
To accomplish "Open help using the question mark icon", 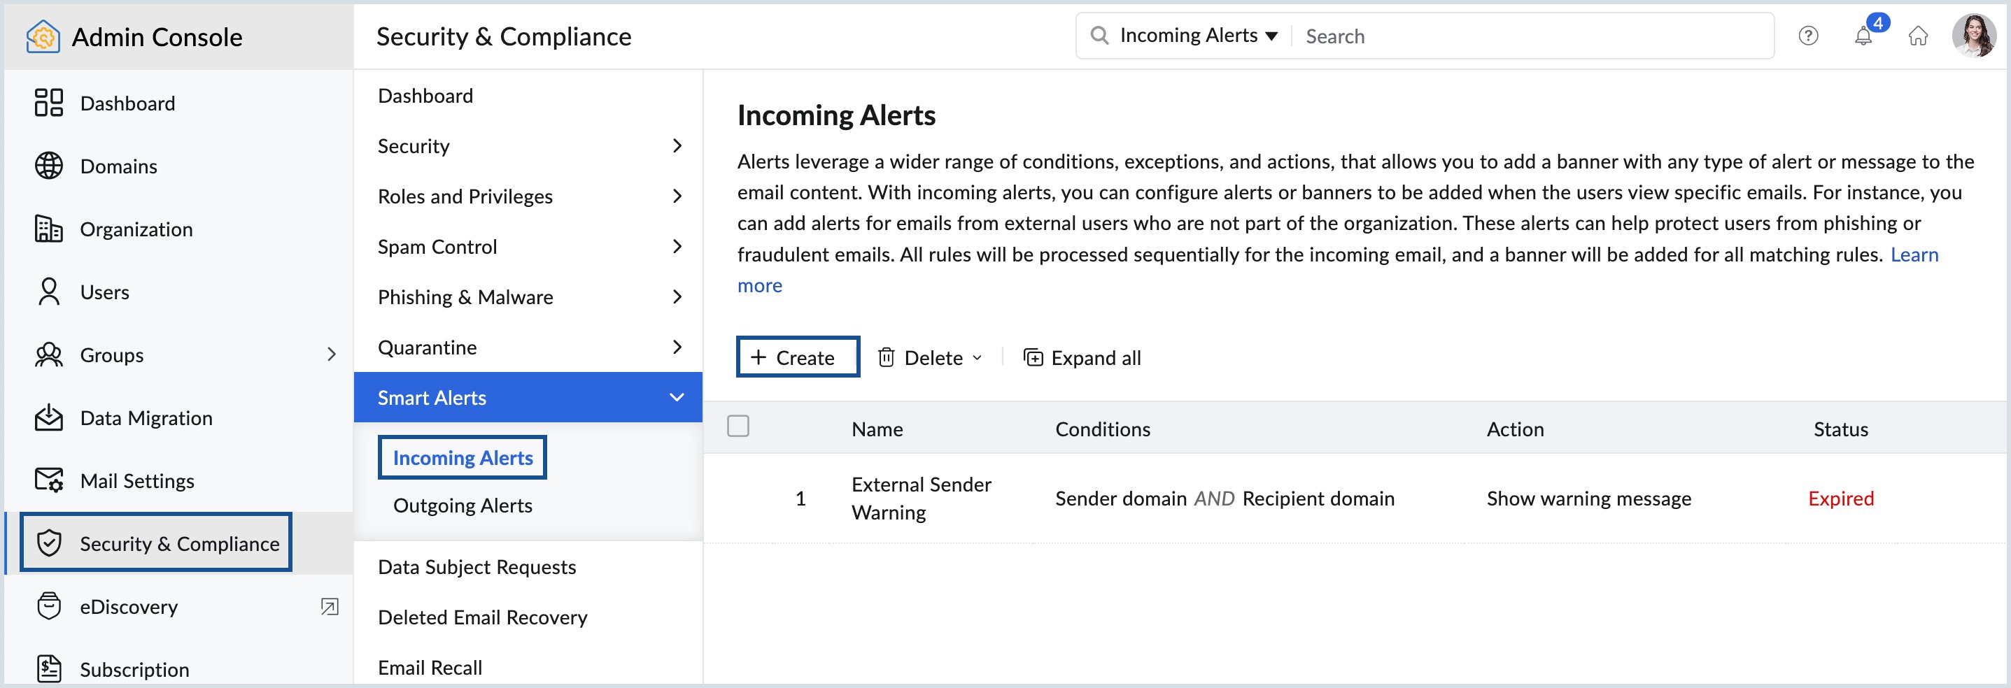I will click(1808, 36).
